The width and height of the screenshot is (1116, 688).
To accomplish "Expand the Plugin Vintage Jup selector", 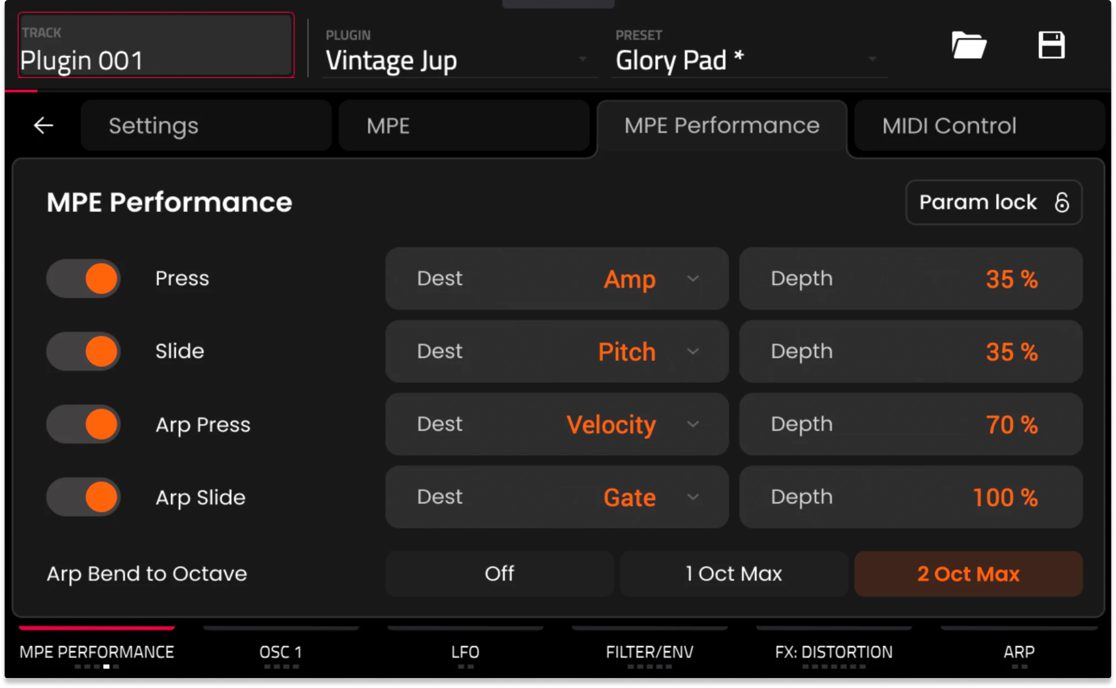I will tap(458, 60).
